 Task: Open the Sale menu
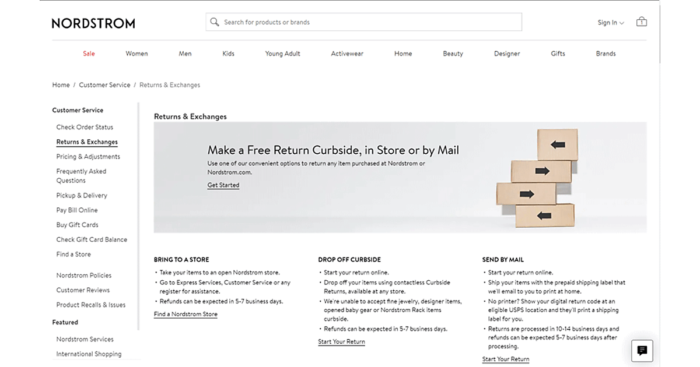[89, 54]
